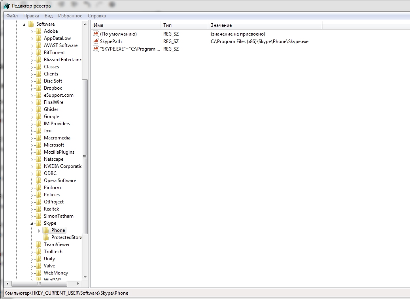The image size is (410, 299).
Task: Click the ProtectedStorage folder icon
Action: (46, 237)
